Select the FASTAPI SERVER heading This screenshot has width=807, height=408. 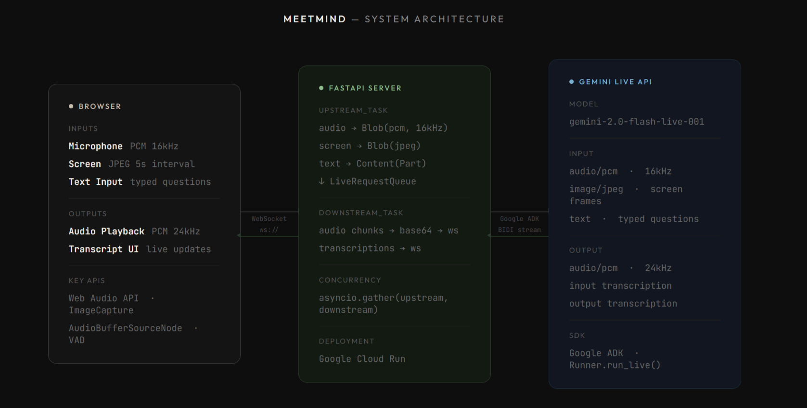pyautogui.click(x=365, y=88)
